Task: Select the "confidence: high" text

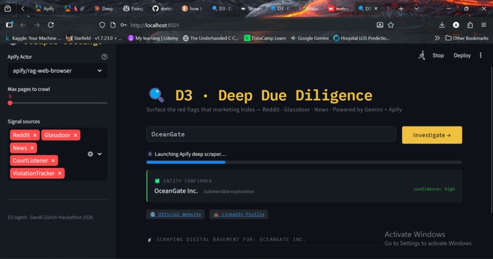Action: 434,189
